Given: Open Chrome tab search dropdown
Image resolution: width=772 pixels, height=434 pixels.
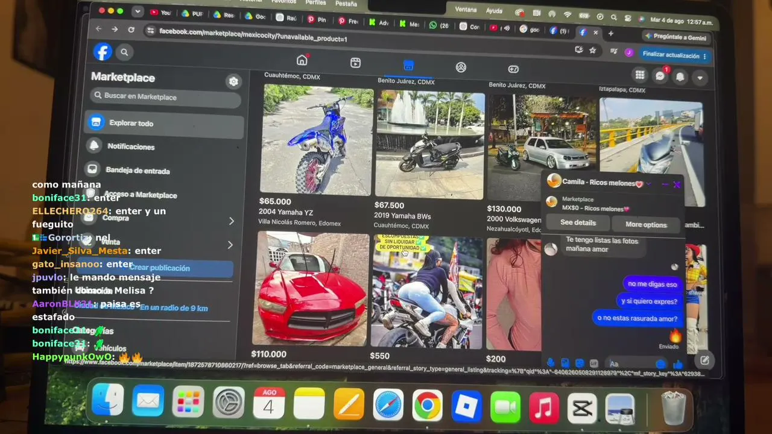Looking at the screenshot, I should [138, 11].
